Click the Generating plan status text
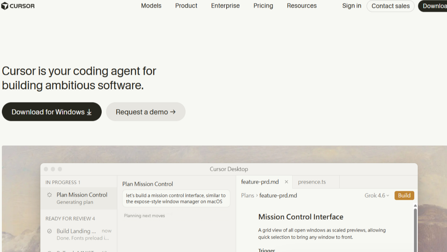This screenshot has height=252, width=447. pos(75,202)
